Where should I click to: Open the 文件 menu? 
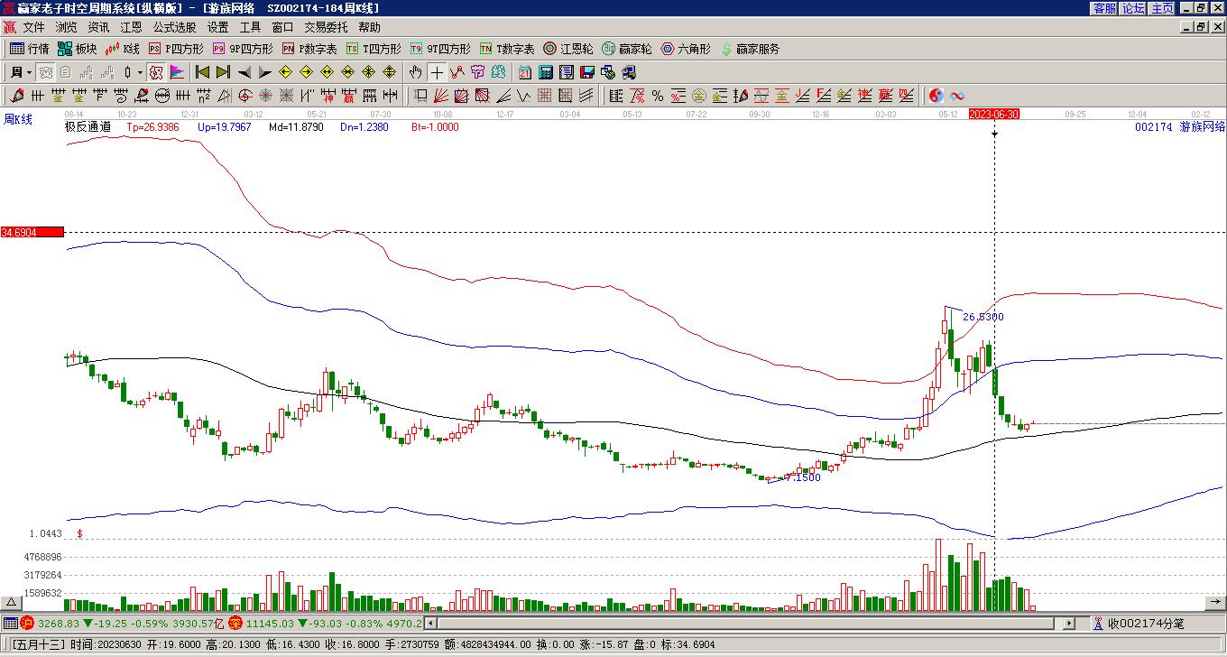coord(33,28)
